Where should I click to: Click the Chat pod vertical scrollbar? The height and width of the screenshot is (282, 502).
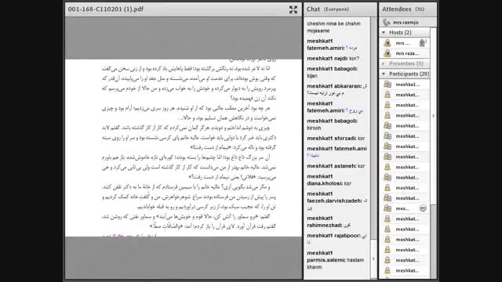coord(373,148)
